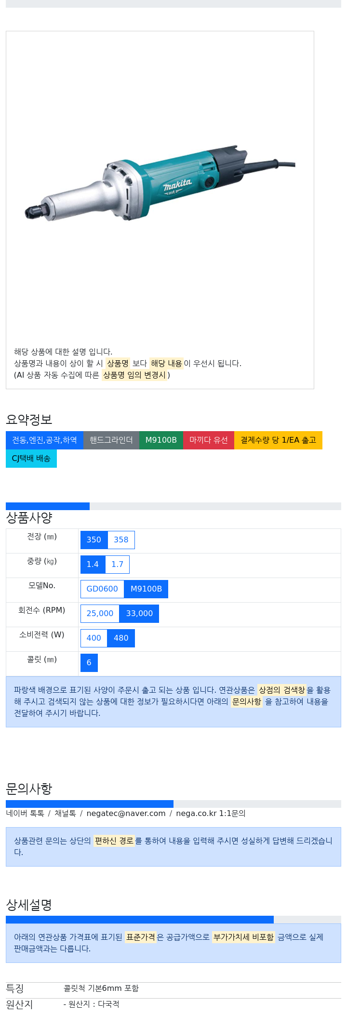This screenshot has height=1014, width=347.
Task: Choose 400 W power consumption
Action: click(x=94, y=638)
